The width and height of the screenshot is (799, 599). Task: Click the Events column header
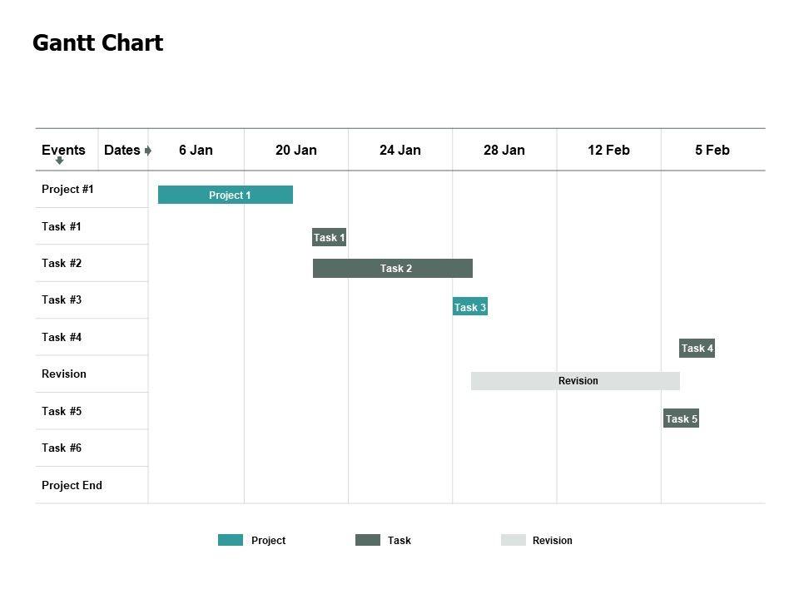(63, 151)
